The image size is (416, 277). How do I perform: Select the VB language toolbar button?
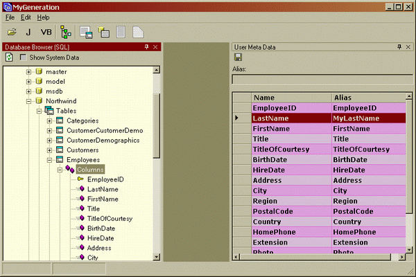click(x=46, y=33)
